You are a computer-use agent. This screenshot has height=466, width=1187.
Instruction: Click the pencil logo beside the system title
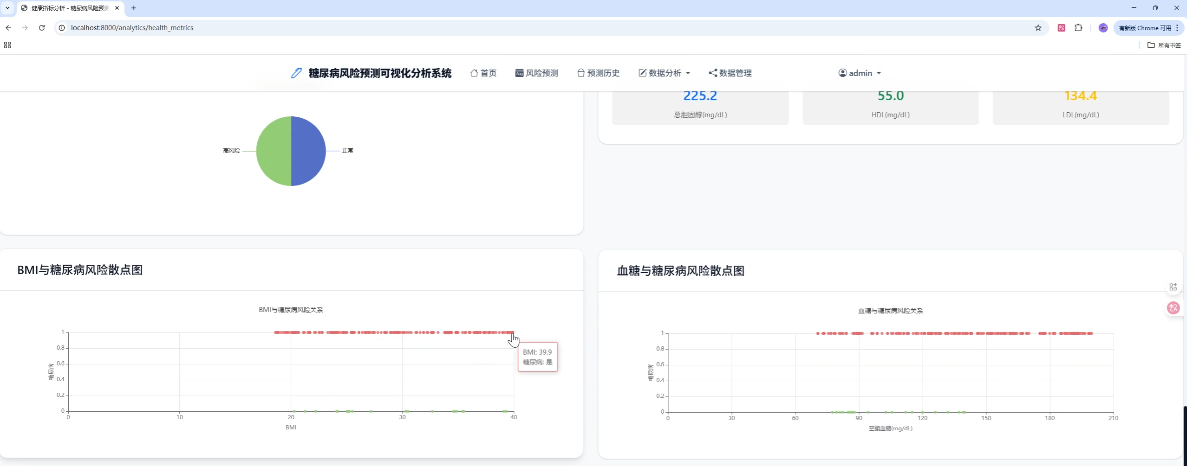(296, 73)
